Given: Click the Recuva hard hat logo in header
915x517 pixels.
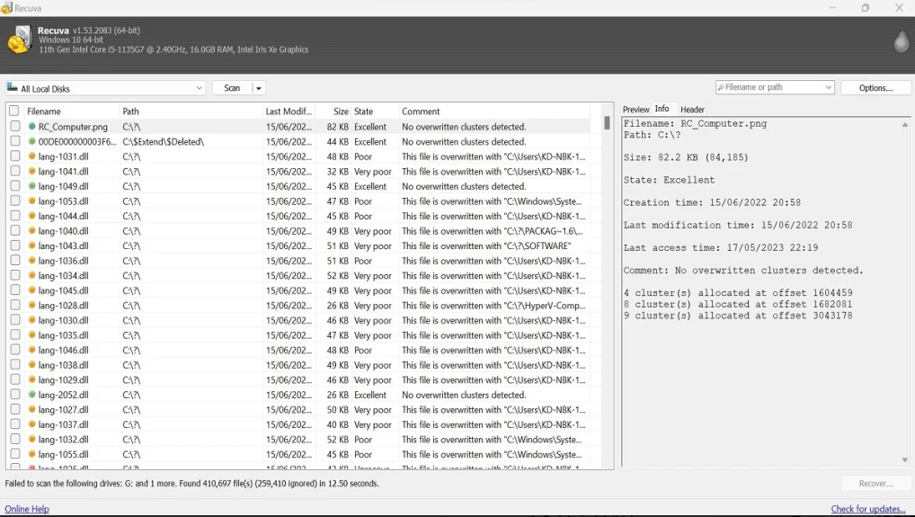Looking at the screenshot, I should 19,39.
